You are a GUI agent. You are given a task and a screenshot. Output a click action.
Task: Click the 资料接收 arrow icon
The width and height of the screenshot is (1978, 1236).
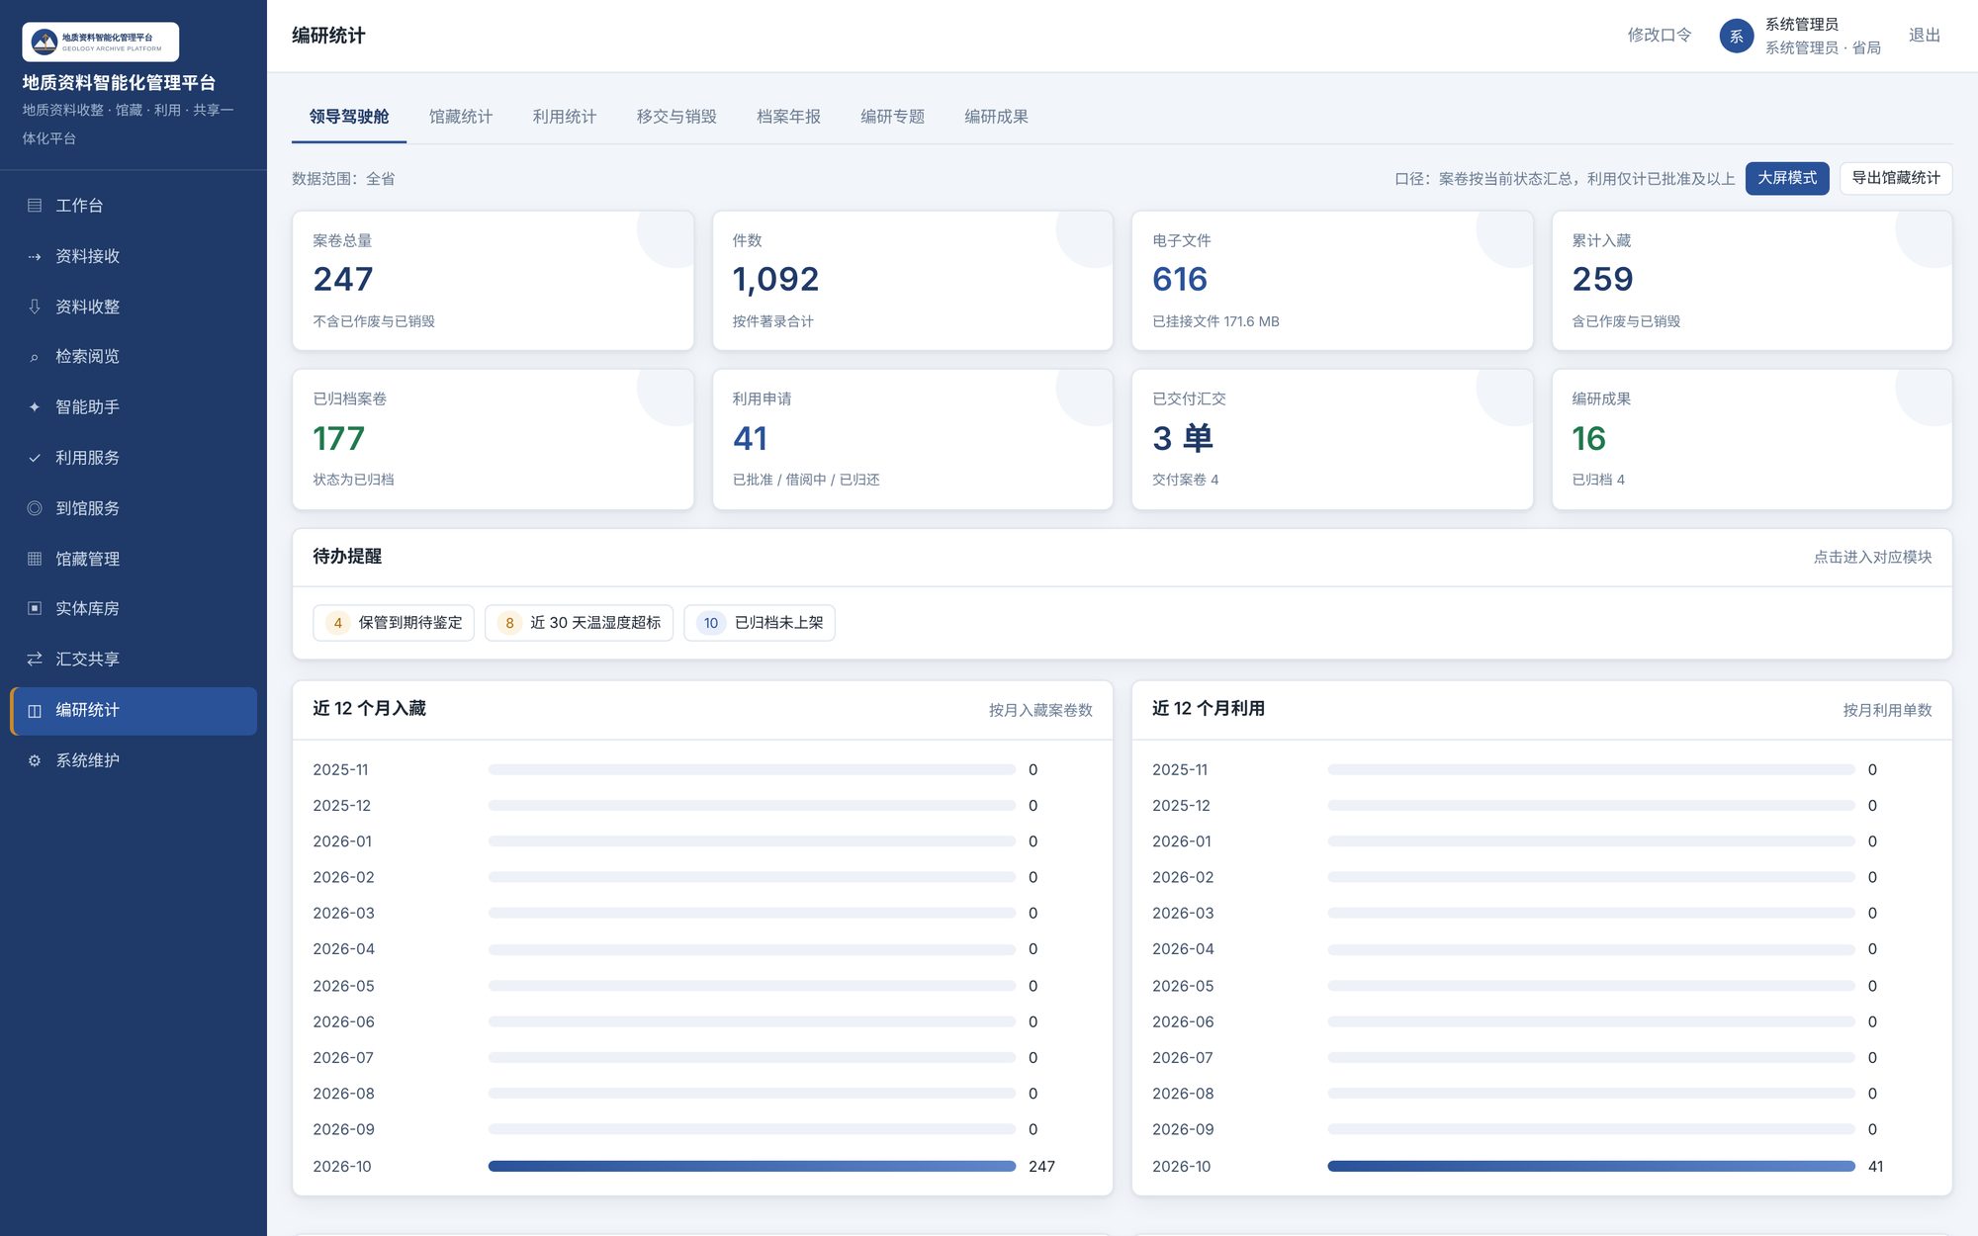[x=35, y=256]
